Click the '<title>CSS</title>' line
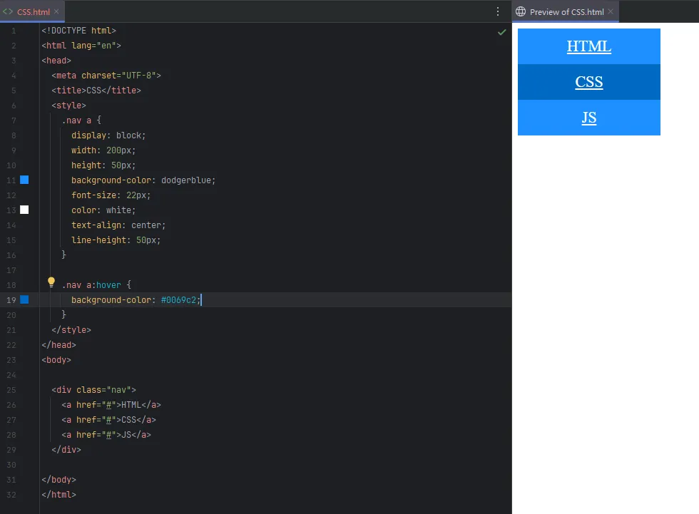 pyautogui.click(x=96, y=91)
